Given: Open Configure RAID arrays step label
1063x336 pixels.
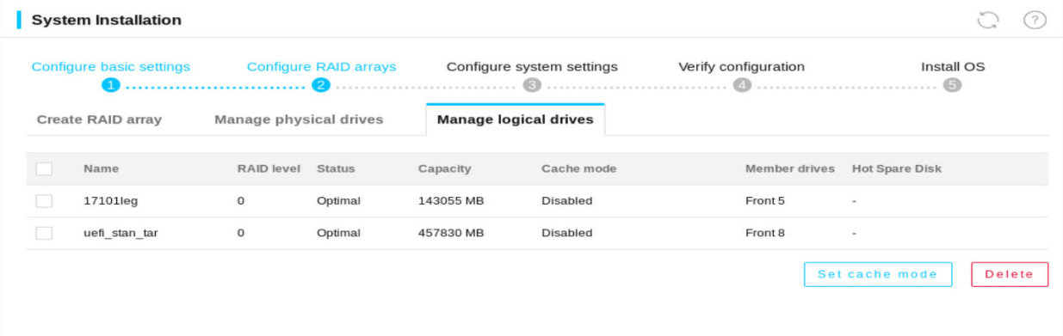Looking at the screenshot, I should [321, 66].
